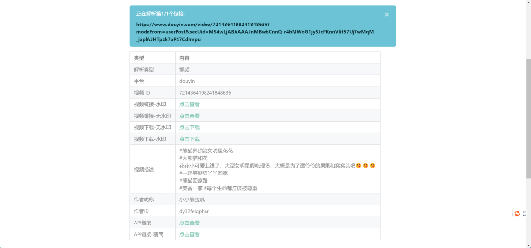This screenshot has width=531, height=248.
Task: Click 视频 value in 解析类型 row
Action: coord(184,70)
